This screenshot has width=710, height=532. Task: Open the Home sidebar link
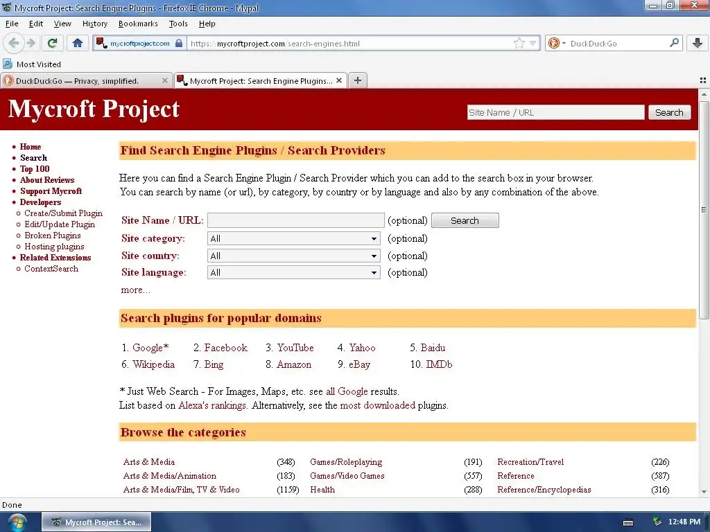tap(31, 147)
